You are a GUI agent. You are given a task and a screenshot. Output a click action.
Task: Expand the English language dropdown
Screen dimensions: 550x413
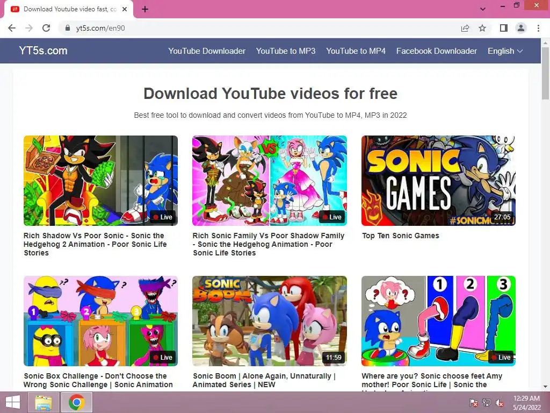(505, 51)
